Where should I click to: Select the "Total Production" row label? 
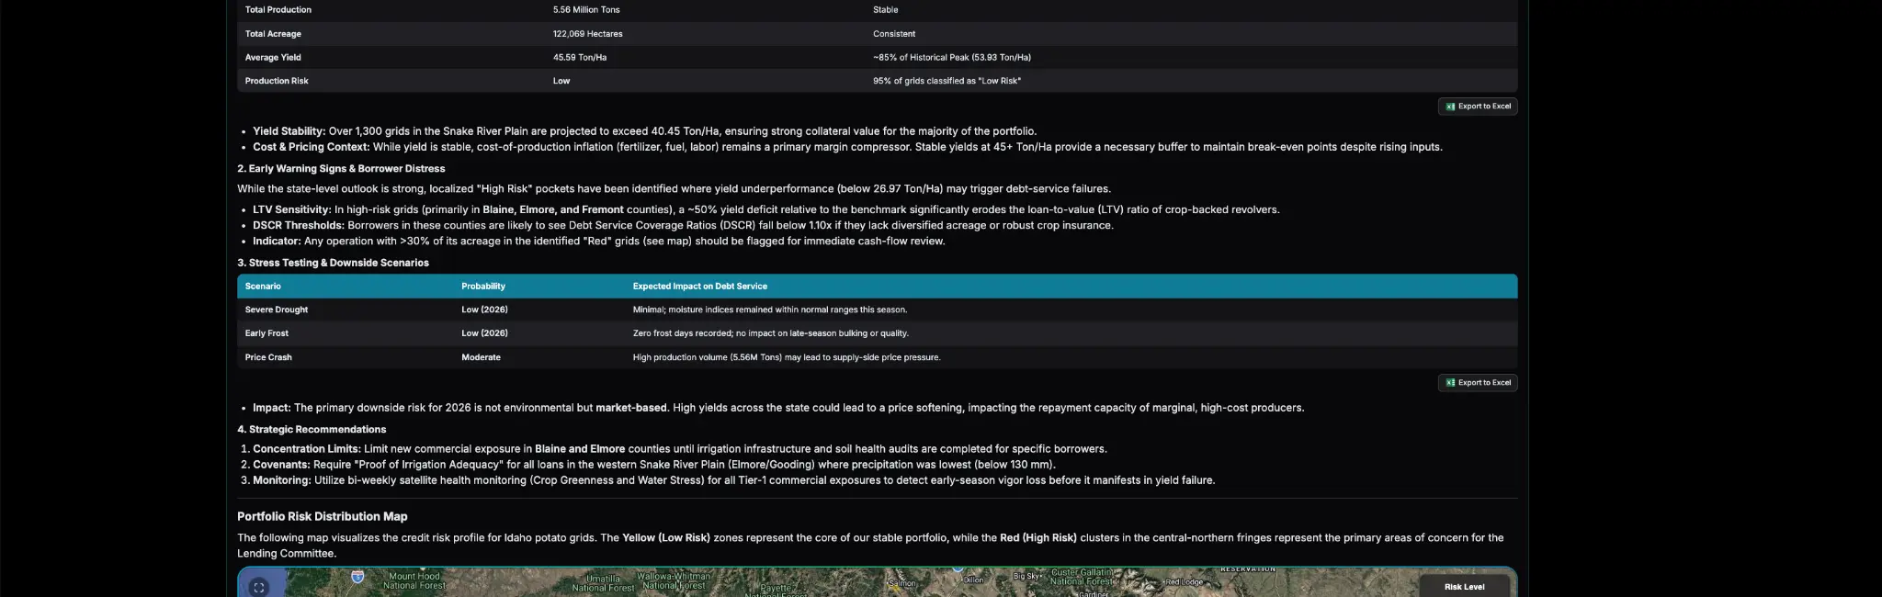pos(278,10)
